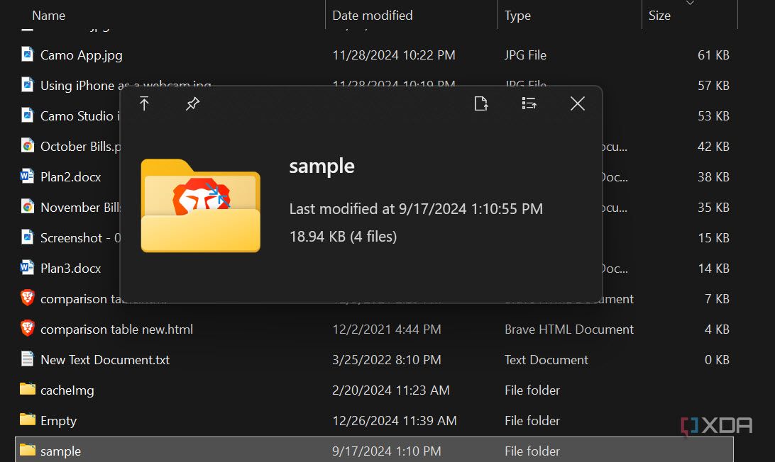This screenshot has height=462, width=775.
Task: Click the date 12/26/2024 11:39 AM
Action: [x=395, y=421]
